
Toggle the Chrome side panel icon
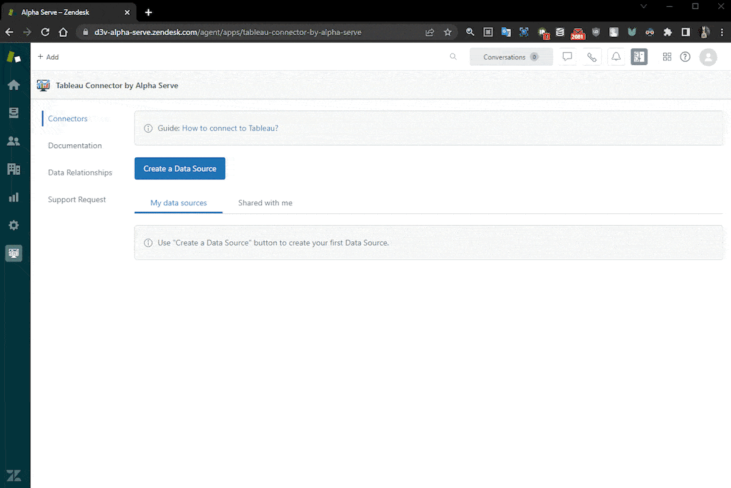685,32
